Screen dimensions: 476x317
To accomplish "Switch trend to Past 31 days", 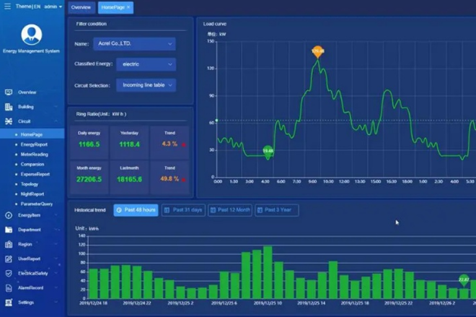I will [x=183, y=210].
